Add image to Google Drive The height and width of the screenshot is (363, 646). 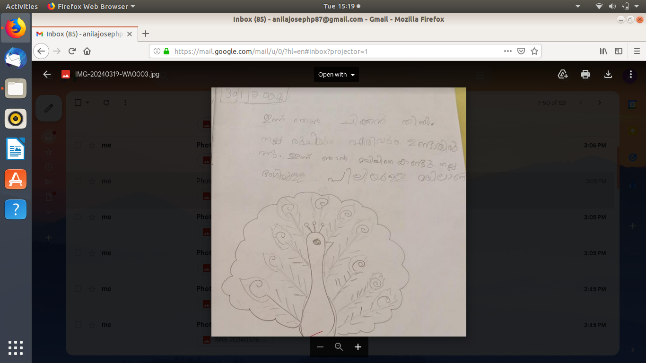(x=563, y=74)
